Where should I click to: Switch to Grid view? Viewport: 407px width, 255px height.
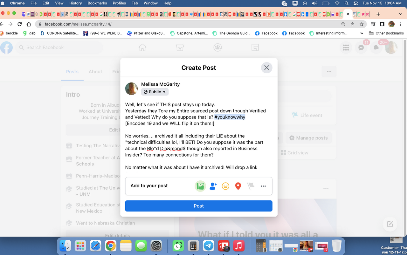[x=295, y=153]
